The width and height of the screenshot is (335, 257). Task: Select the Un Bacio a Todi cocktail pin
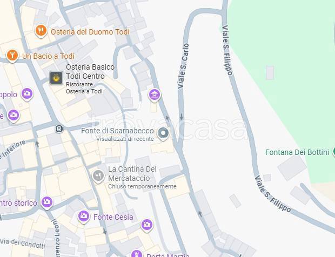click(x=12, y=56)
